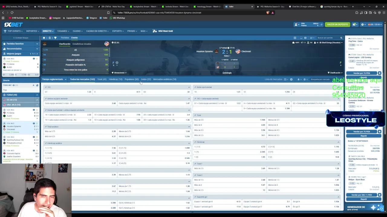Open Marcador en detalle link
This screenshot has width=387, height=217.
[x=12, y=70]
